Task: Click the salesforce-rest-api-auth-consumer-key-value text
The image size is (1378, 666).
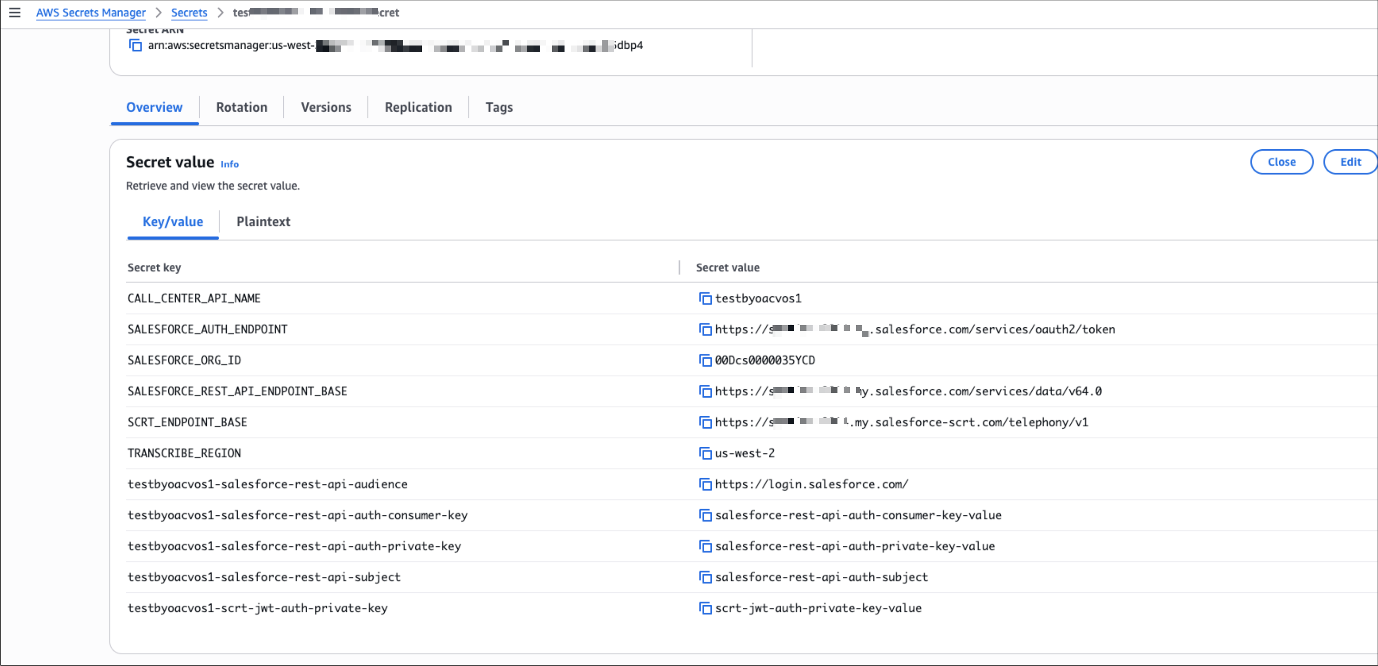Action: click(x=858, y=516)
